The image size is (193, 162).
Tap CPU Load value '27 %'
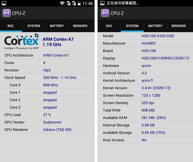(x=47, y=115)
